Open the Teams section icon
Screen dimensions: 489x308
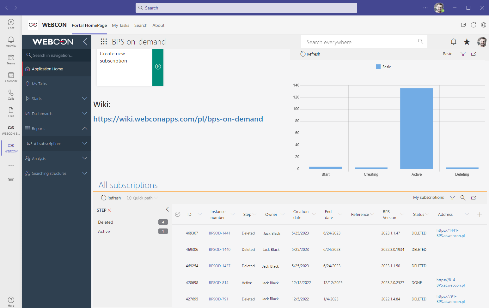[11, 59]
